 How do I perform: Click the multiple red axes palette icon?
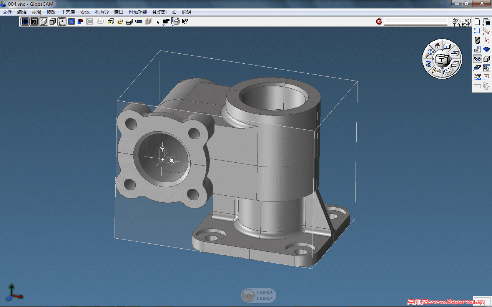tap(487, 31)
